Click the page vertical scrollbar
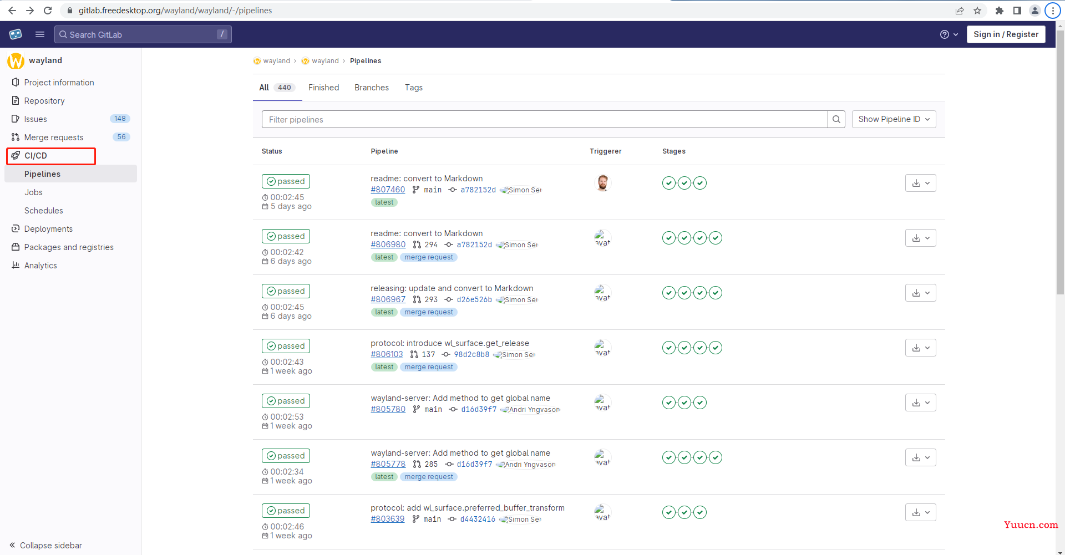This screenshot has height=555, width=1065. [x=1060, y=162]
